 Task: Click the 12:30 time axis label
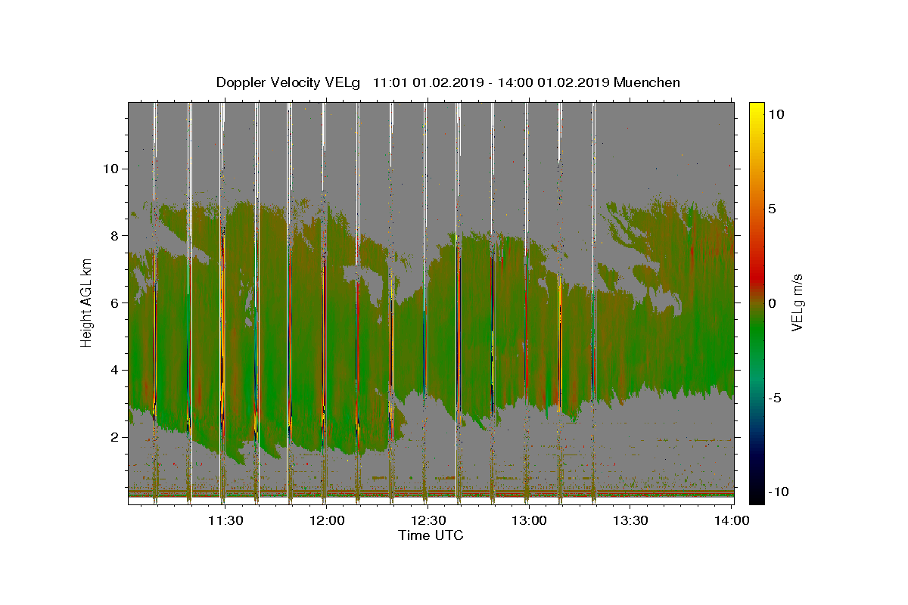pyautogui.click(x=428, y=520)
